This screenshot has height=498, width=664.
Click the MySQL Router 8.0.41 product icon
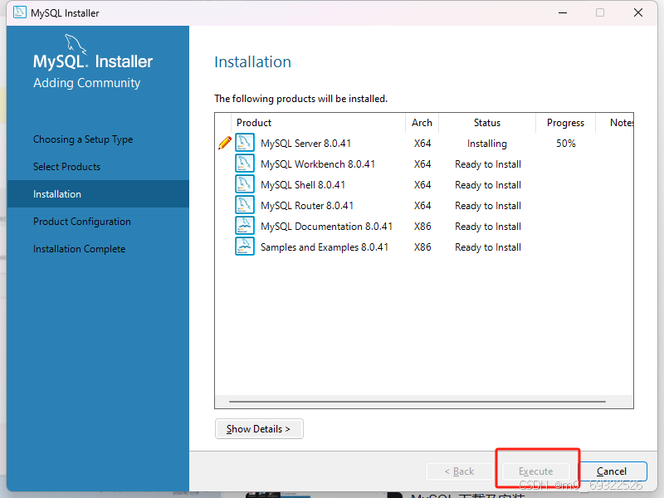click(x=245, y=205)
